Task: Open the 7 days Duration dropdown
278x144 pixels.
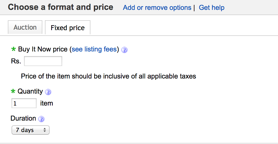Action: coord(30,130)
